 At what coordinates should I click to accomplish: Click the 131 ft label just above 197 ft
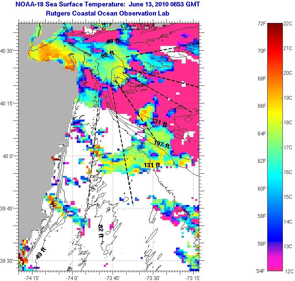[x=160, y=122]
